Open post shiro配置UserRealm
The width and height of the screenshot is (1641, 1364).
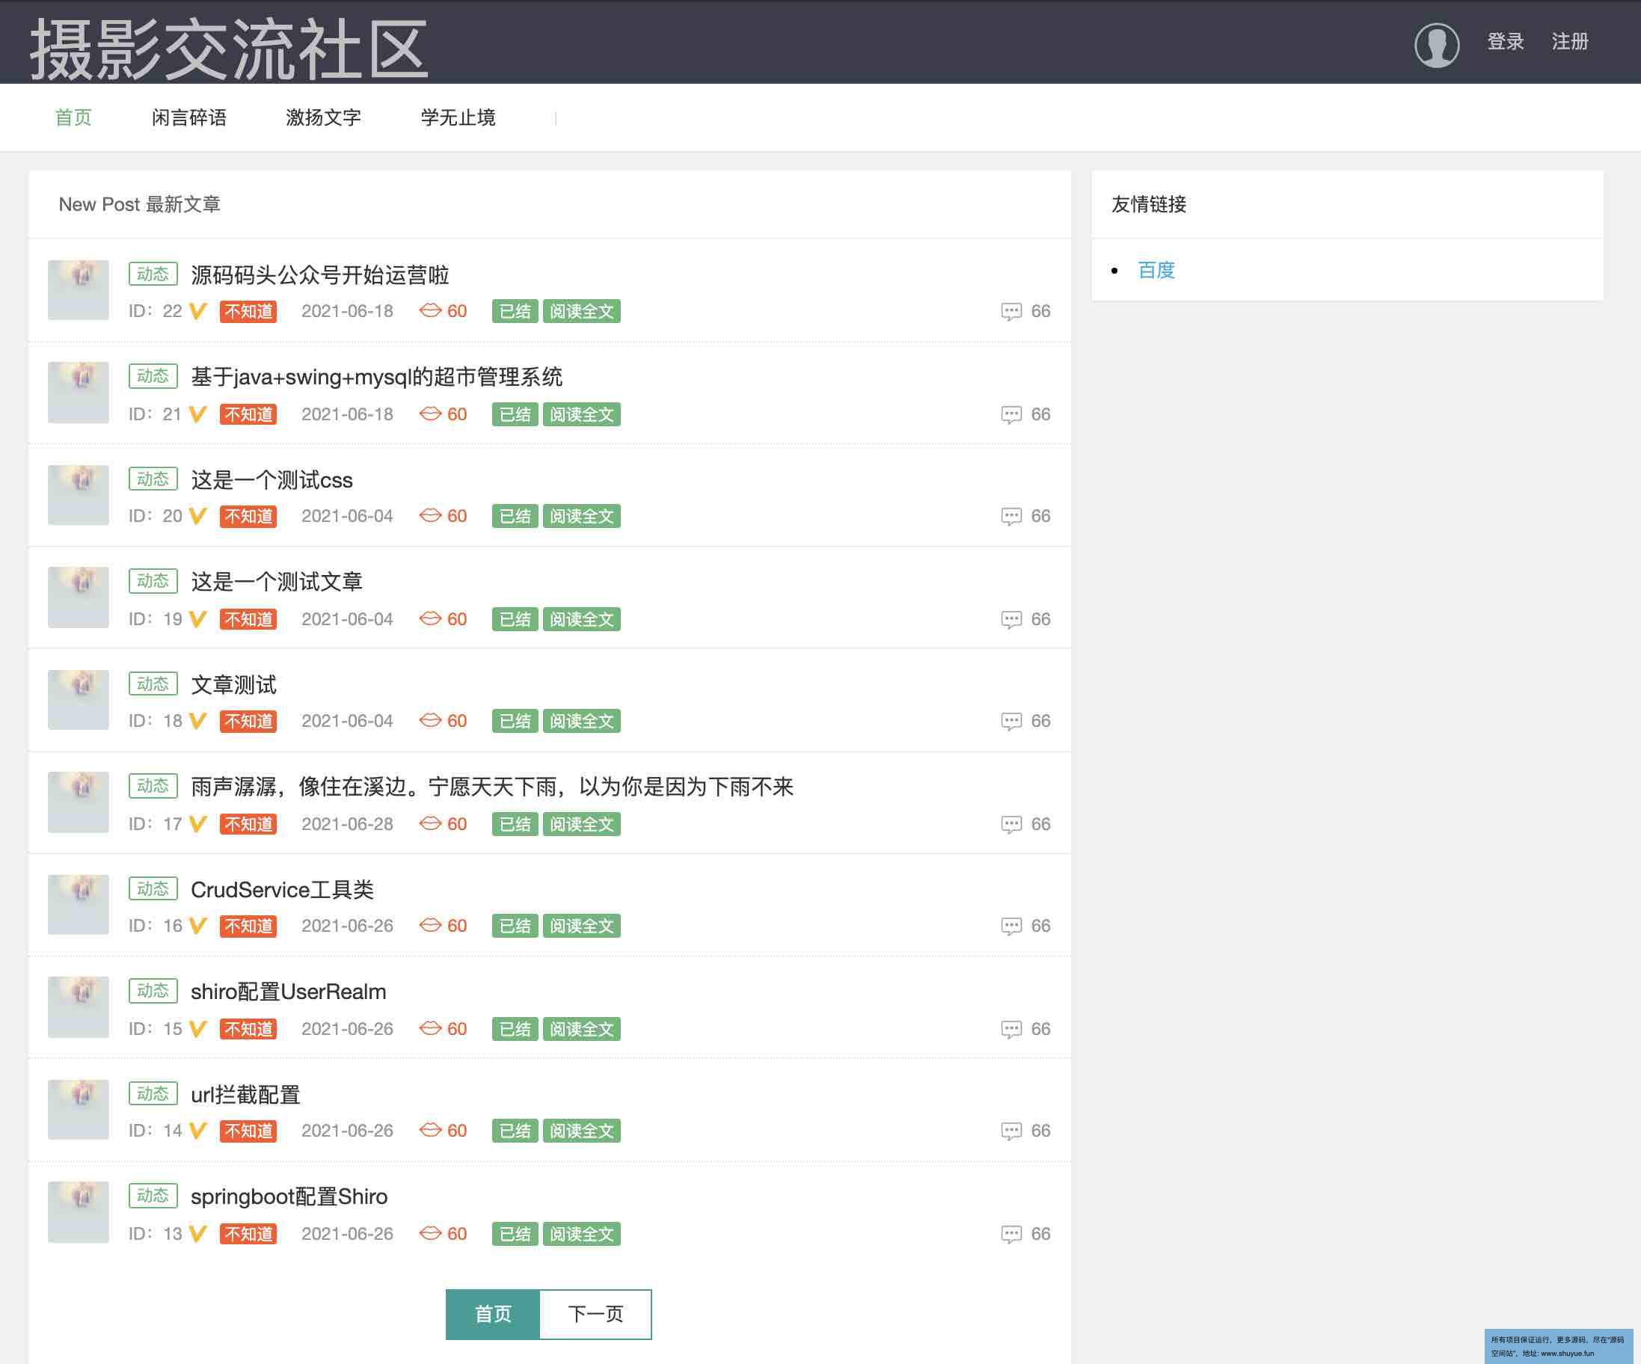(x=289, y=992)
